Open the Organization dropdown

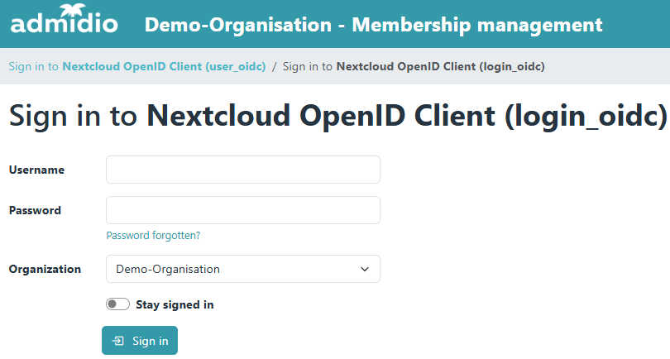point(242,269)
